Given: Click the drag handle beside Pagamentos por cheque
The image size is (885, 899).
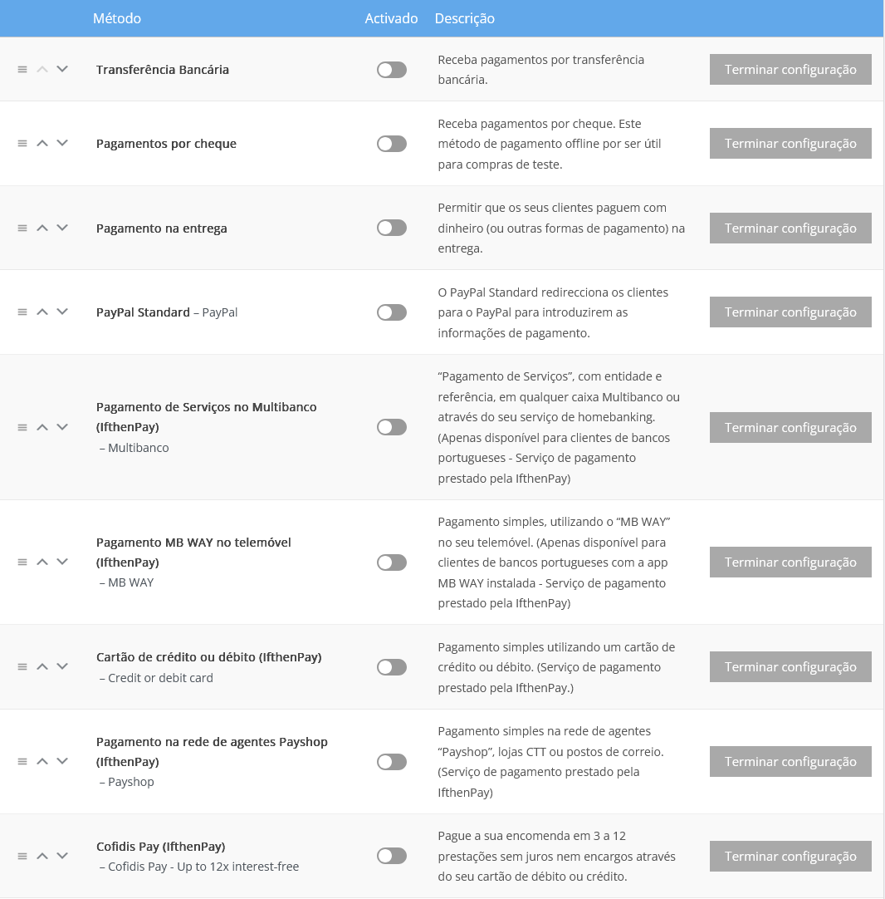Looking at the screenshot, I should pyautogui.click(x=22, y=143).
